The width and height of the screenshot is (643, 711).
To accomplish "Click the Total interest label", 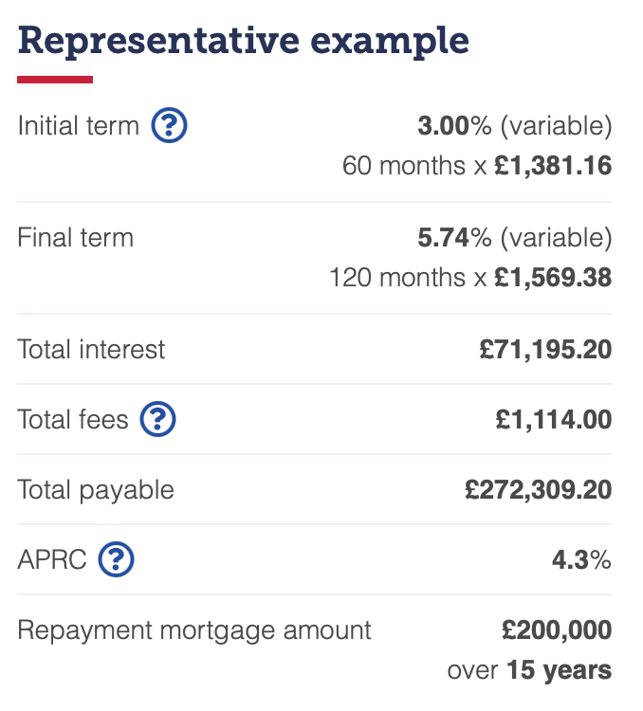I will 91,350.
